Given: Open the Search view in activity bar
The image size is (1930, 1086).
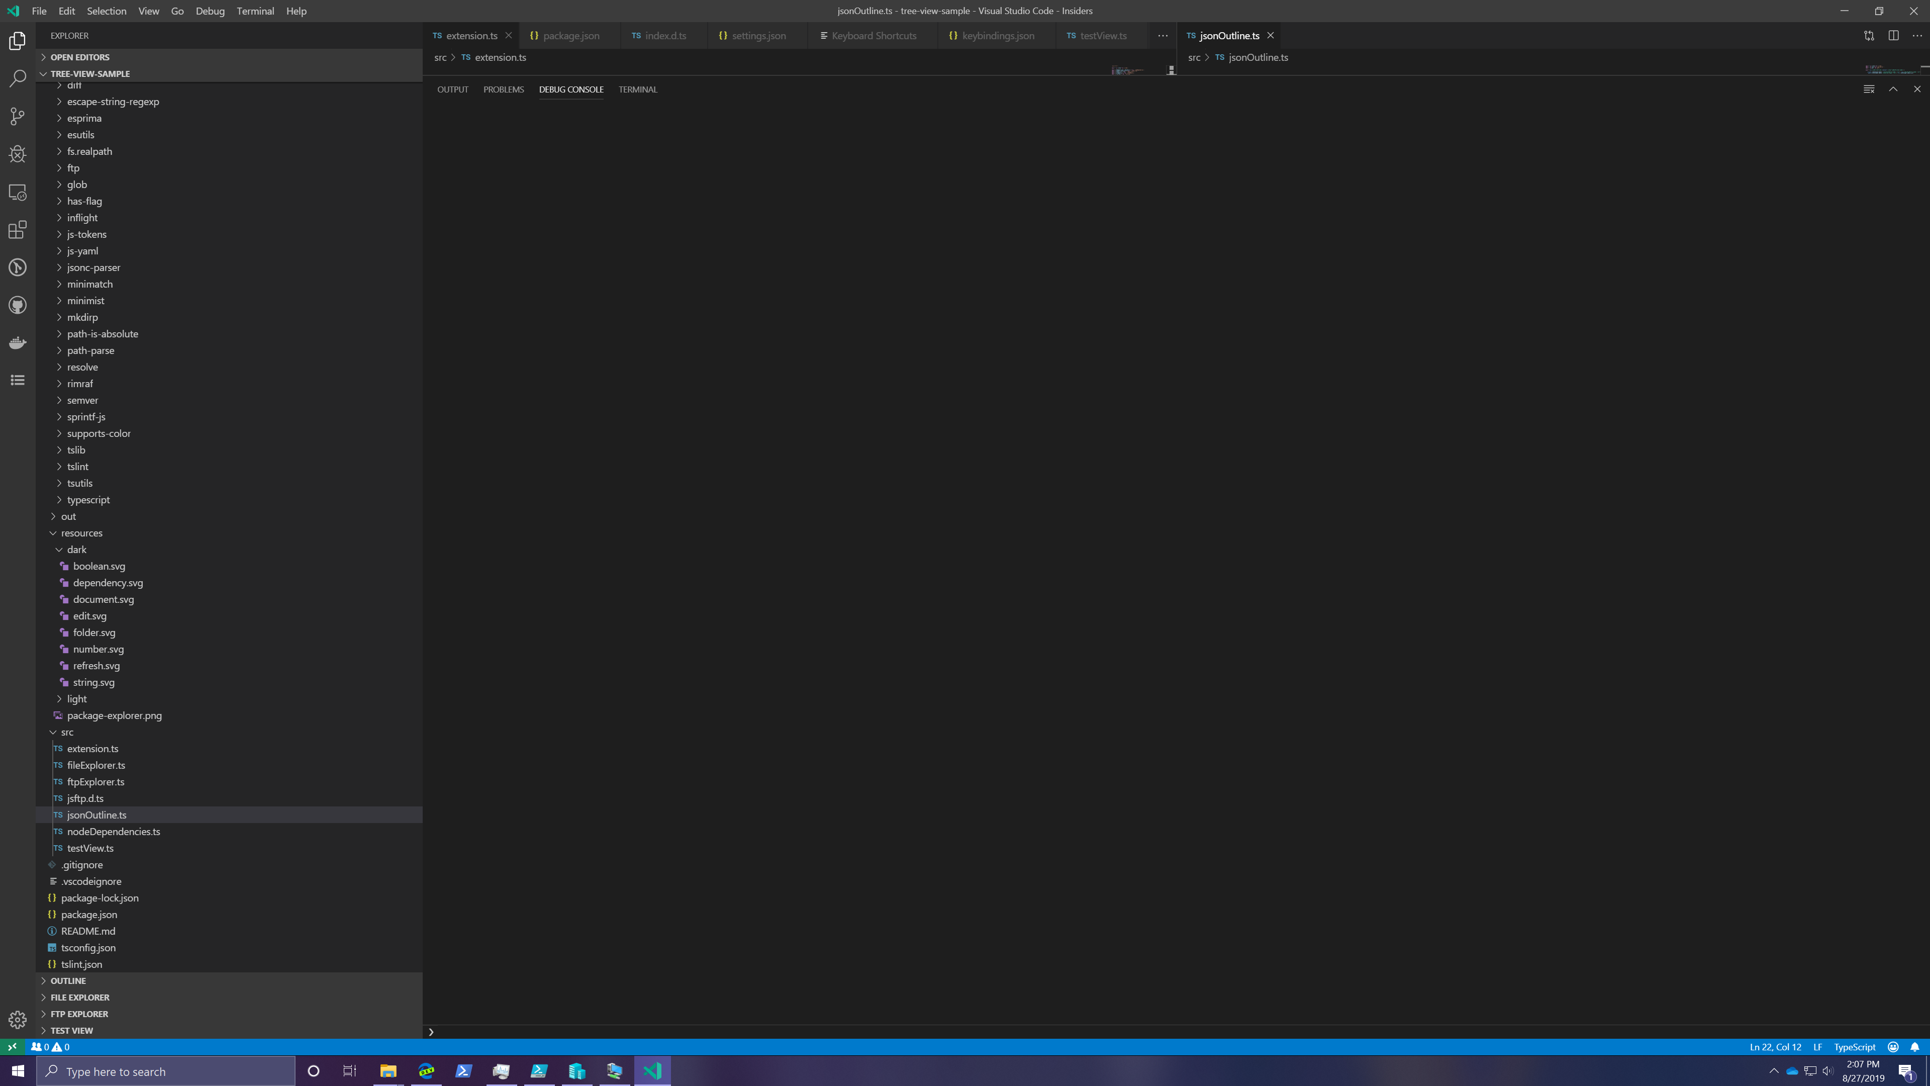Looking at the screenshot, I should 17,79.
